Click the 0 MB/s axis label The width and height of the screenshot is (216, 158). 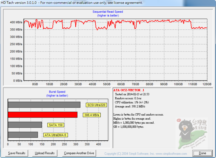pos(18,80)
